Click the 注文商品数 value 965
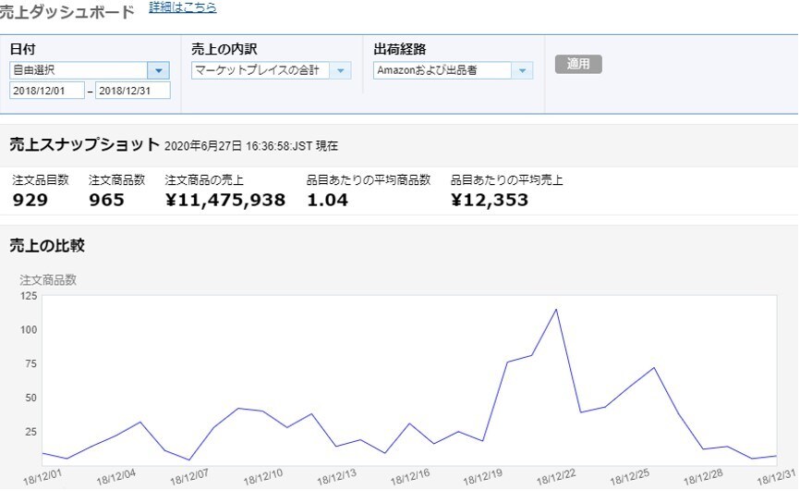The height and width of the screenshot is (491, 800). 106,200
